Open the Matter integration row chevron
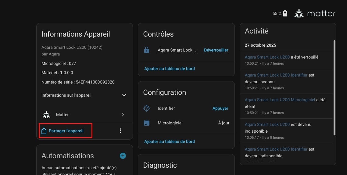Image resolution: width=347 pixels, height=175 pixels. [123, 115]
